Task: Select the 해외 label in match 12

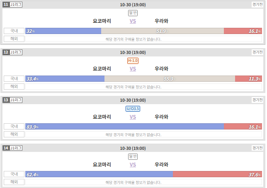Action: [14, 86]
